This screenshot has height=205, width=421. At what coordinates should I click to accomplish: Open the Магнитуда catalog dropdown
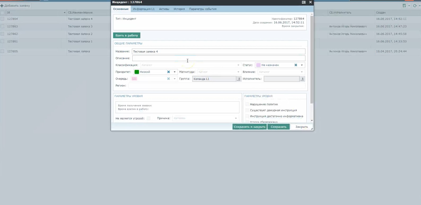(238, 72)
